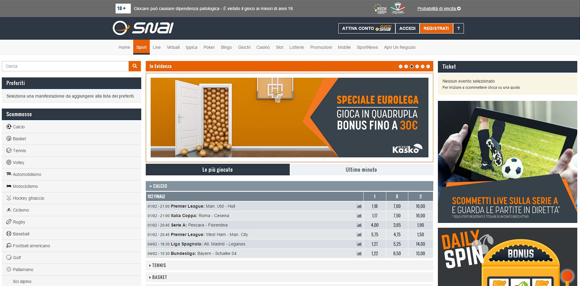580x286 pixels.
Task: Select odds 1,27 for Atl. Madrid win
Action: coord(375,244)
